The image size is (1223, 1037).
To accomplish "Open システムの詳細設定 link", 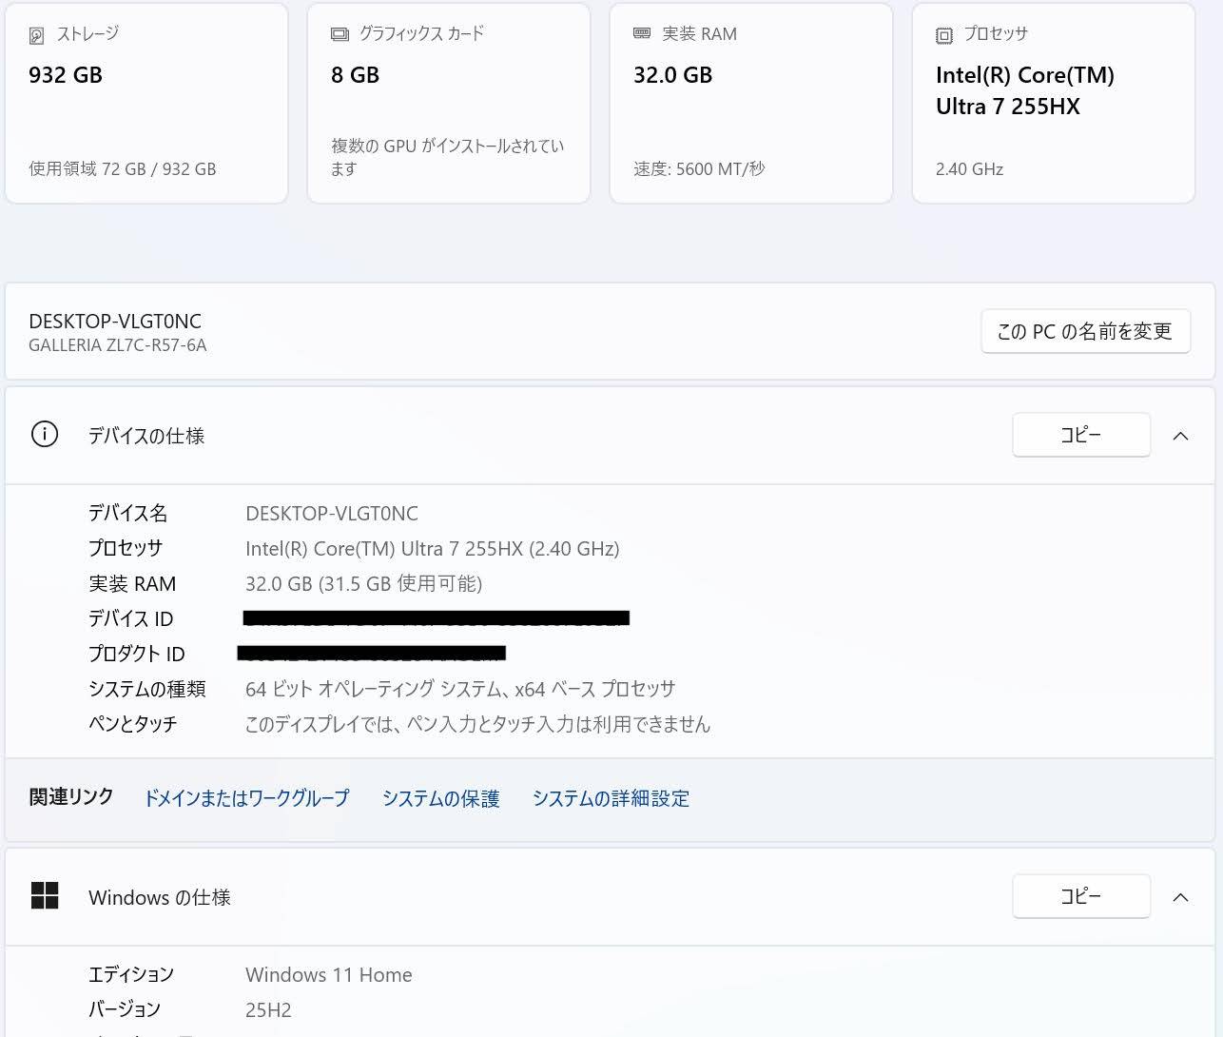I will 611,798.
